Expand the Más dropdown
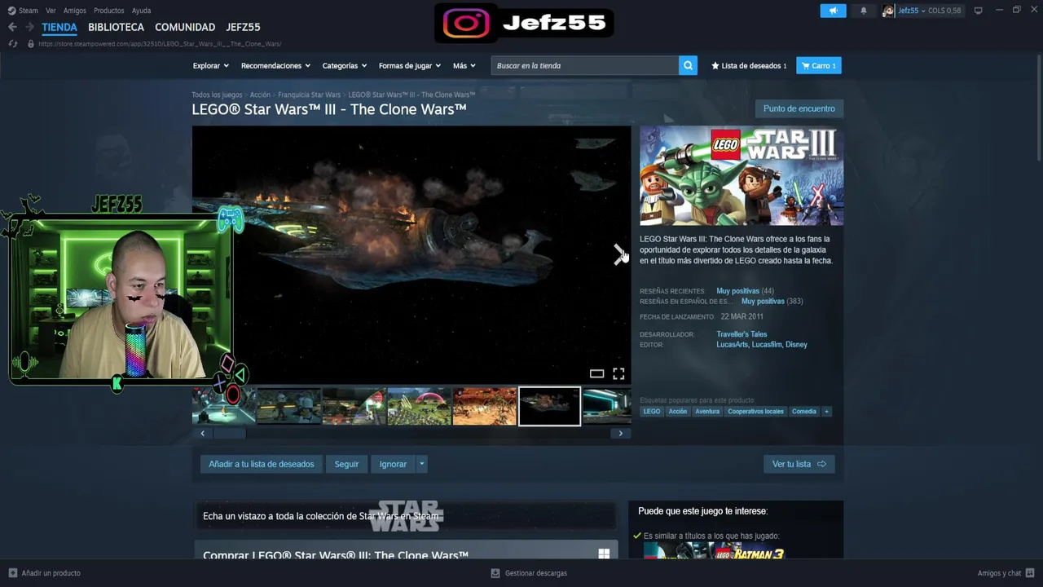This screenshot has height=587, width=1043. [464, 65]
